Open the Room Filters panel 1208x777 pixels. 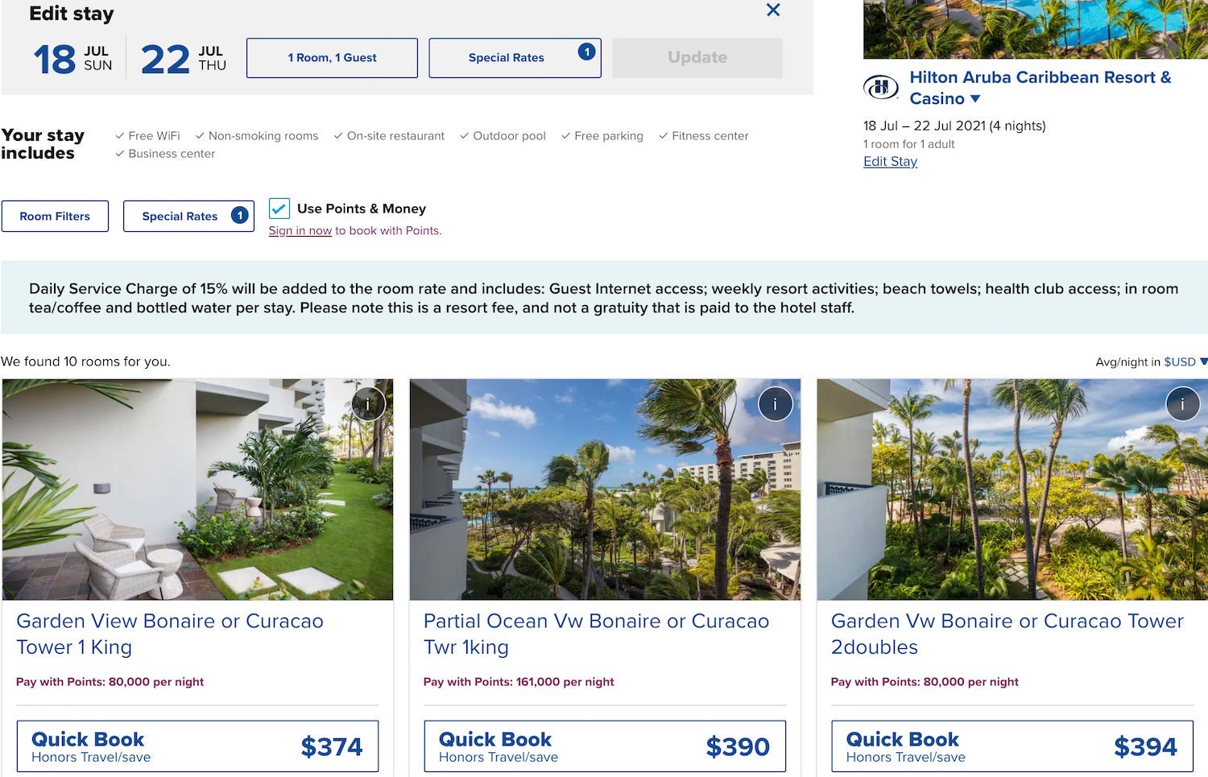[x=55, y=216]
